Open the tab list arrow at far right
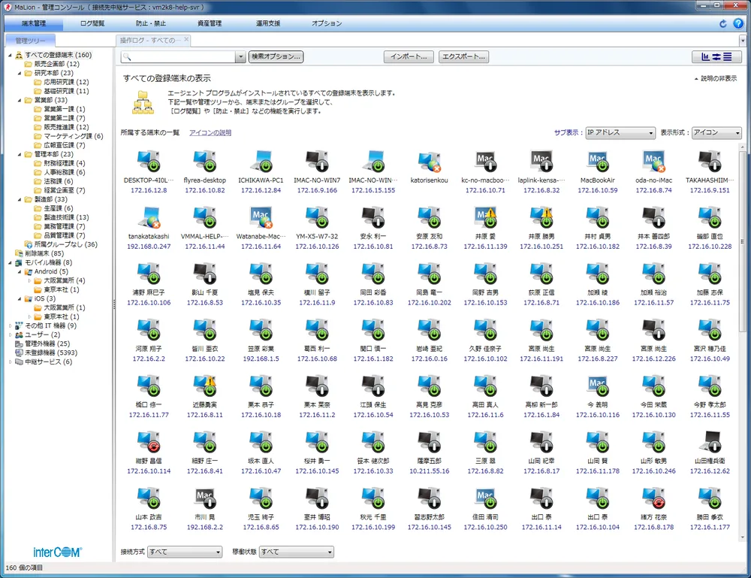751x578 pixels. pos(743,41)
